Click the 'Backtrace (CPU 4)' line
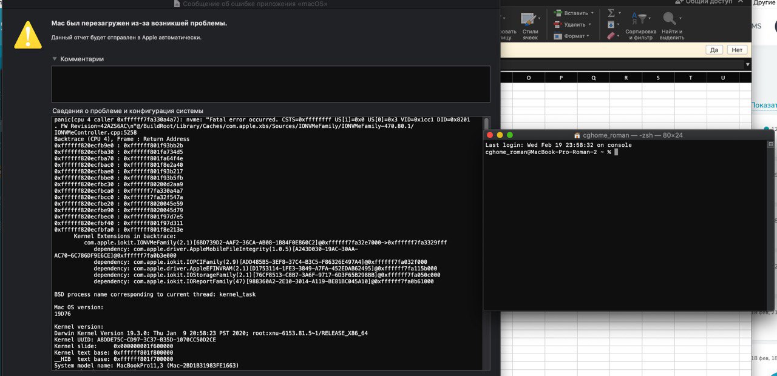This screenshot has height=376, width=777. (x=121, y=139)
